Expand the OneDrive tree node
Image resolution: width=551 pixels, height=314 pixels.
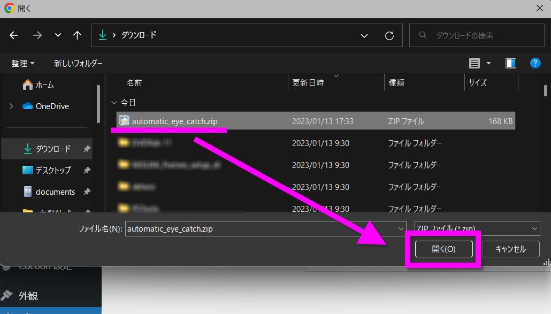[11, 106]
